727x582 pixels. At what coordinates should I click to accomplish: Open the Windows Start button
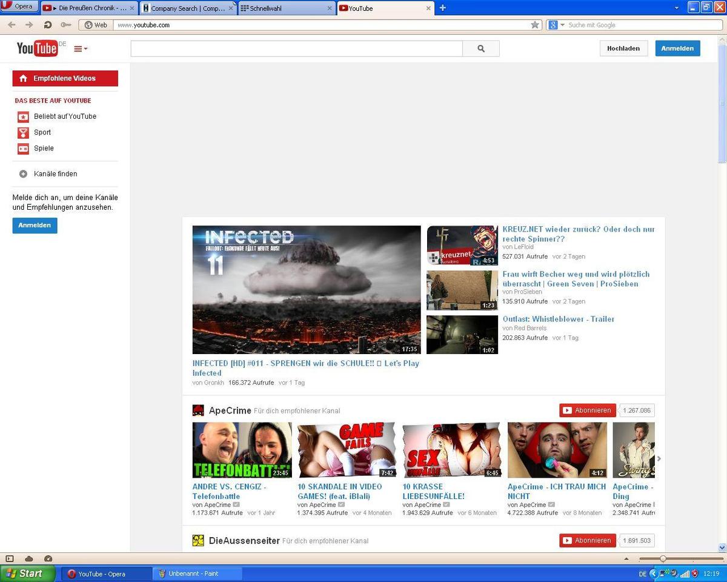coord(28,573)
